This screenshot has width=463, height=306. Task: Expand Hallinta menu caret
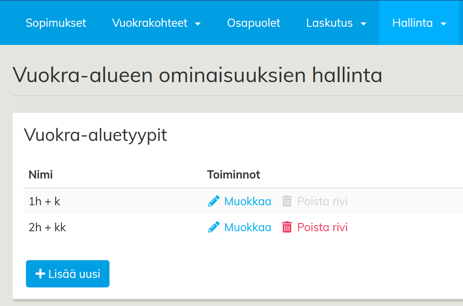coord(444,24)
